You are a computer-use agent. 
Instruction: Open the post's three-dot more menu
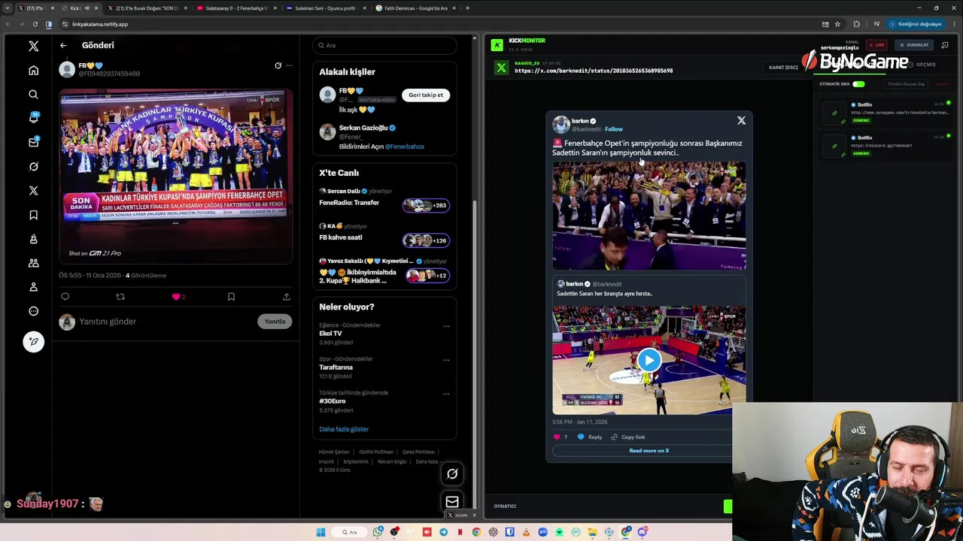(289, 65)
